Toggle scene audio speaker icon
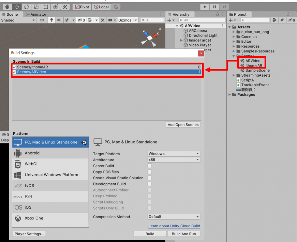297x242 pixels. tap(59, 20)
